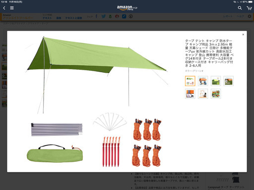Select the thumbnail showing orange fabric and storage bag

[x=190, y=94]
